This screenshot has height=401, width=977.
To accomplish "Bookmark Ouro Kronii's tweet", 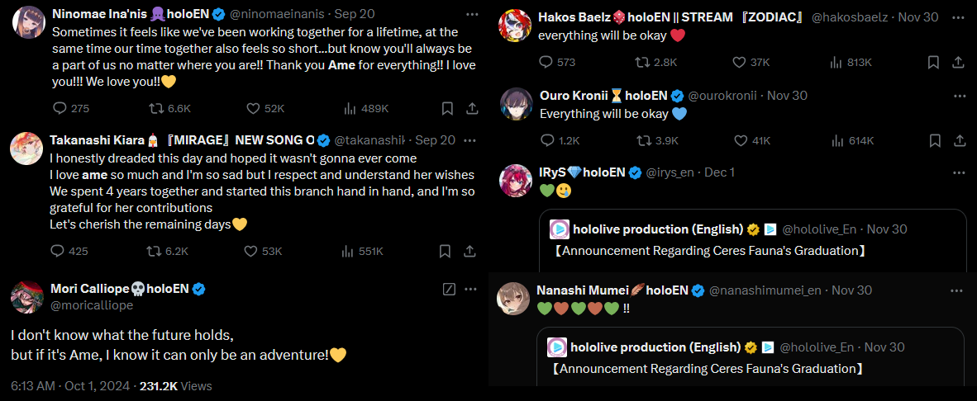I will (x=933, y=140).
